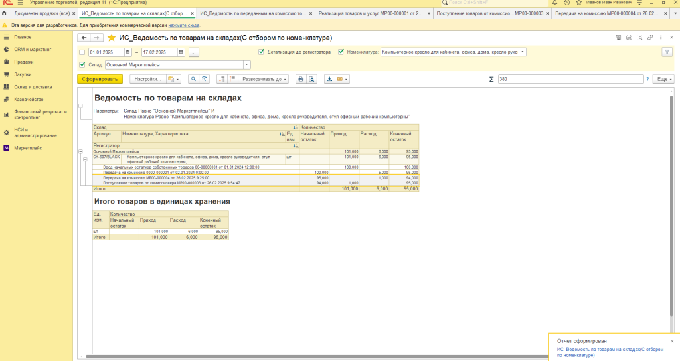Viewport: 680px width, 361px height.
Task: Print the report with the printer icon in the toolbar
Action: [x=301, y=80]
